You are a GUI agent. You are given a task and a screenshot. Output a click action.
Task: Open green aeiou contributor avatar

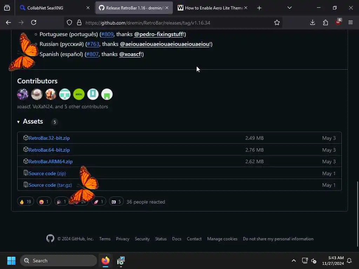tap(79, 94)
